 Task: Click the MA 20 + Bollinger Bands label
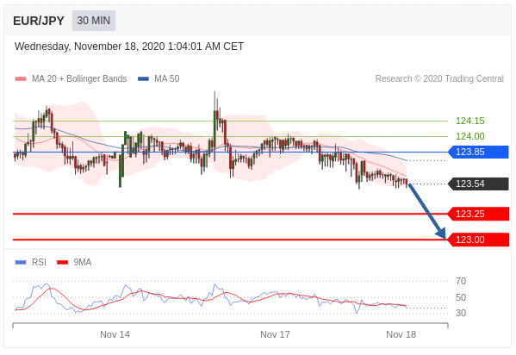79,78
